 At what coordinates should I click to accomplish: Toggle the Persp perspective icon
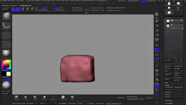[157, 40]
